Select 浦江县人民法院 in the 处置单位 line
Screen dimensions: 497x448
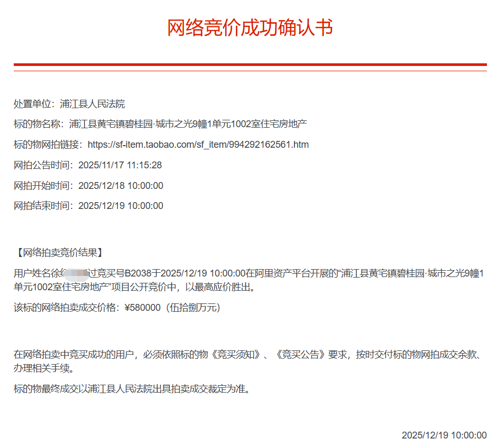(x=93, y=104)
